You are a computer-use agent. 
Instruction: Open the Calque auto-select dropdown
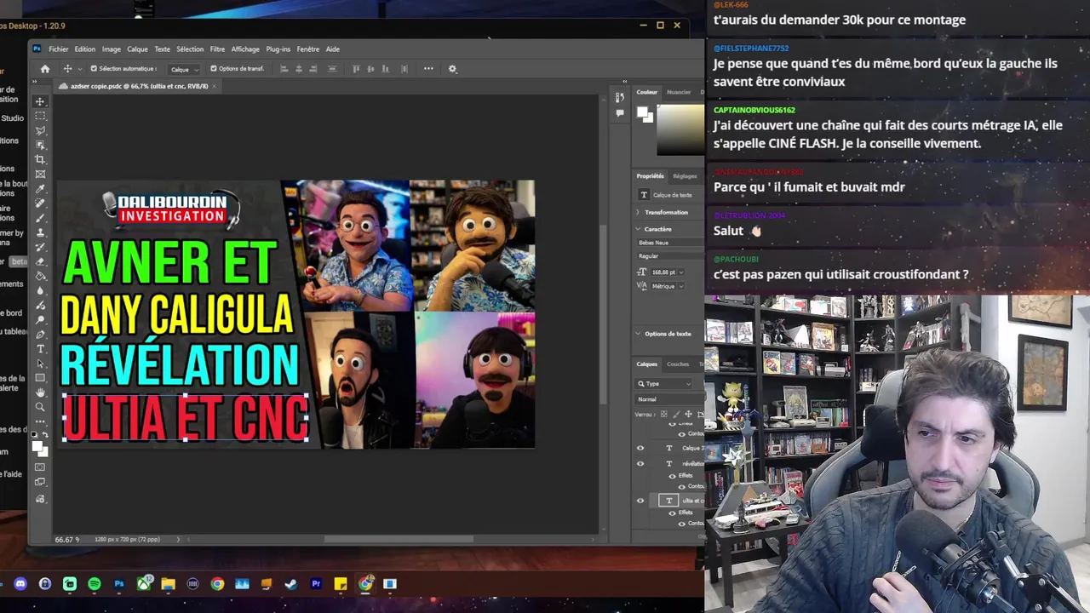[184, 69]
